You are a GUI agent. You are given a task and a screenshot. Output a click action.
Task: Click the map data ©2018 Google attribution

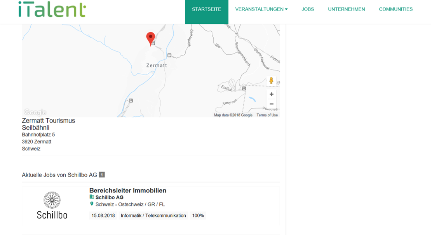tap(233, 115)
